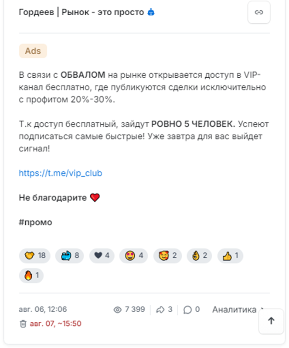Image resolution: width=289 pixels, height=348 pixels.
Task: Open comments via speech bubble icon
Action: pyautogui.click(x=187, y=310)
